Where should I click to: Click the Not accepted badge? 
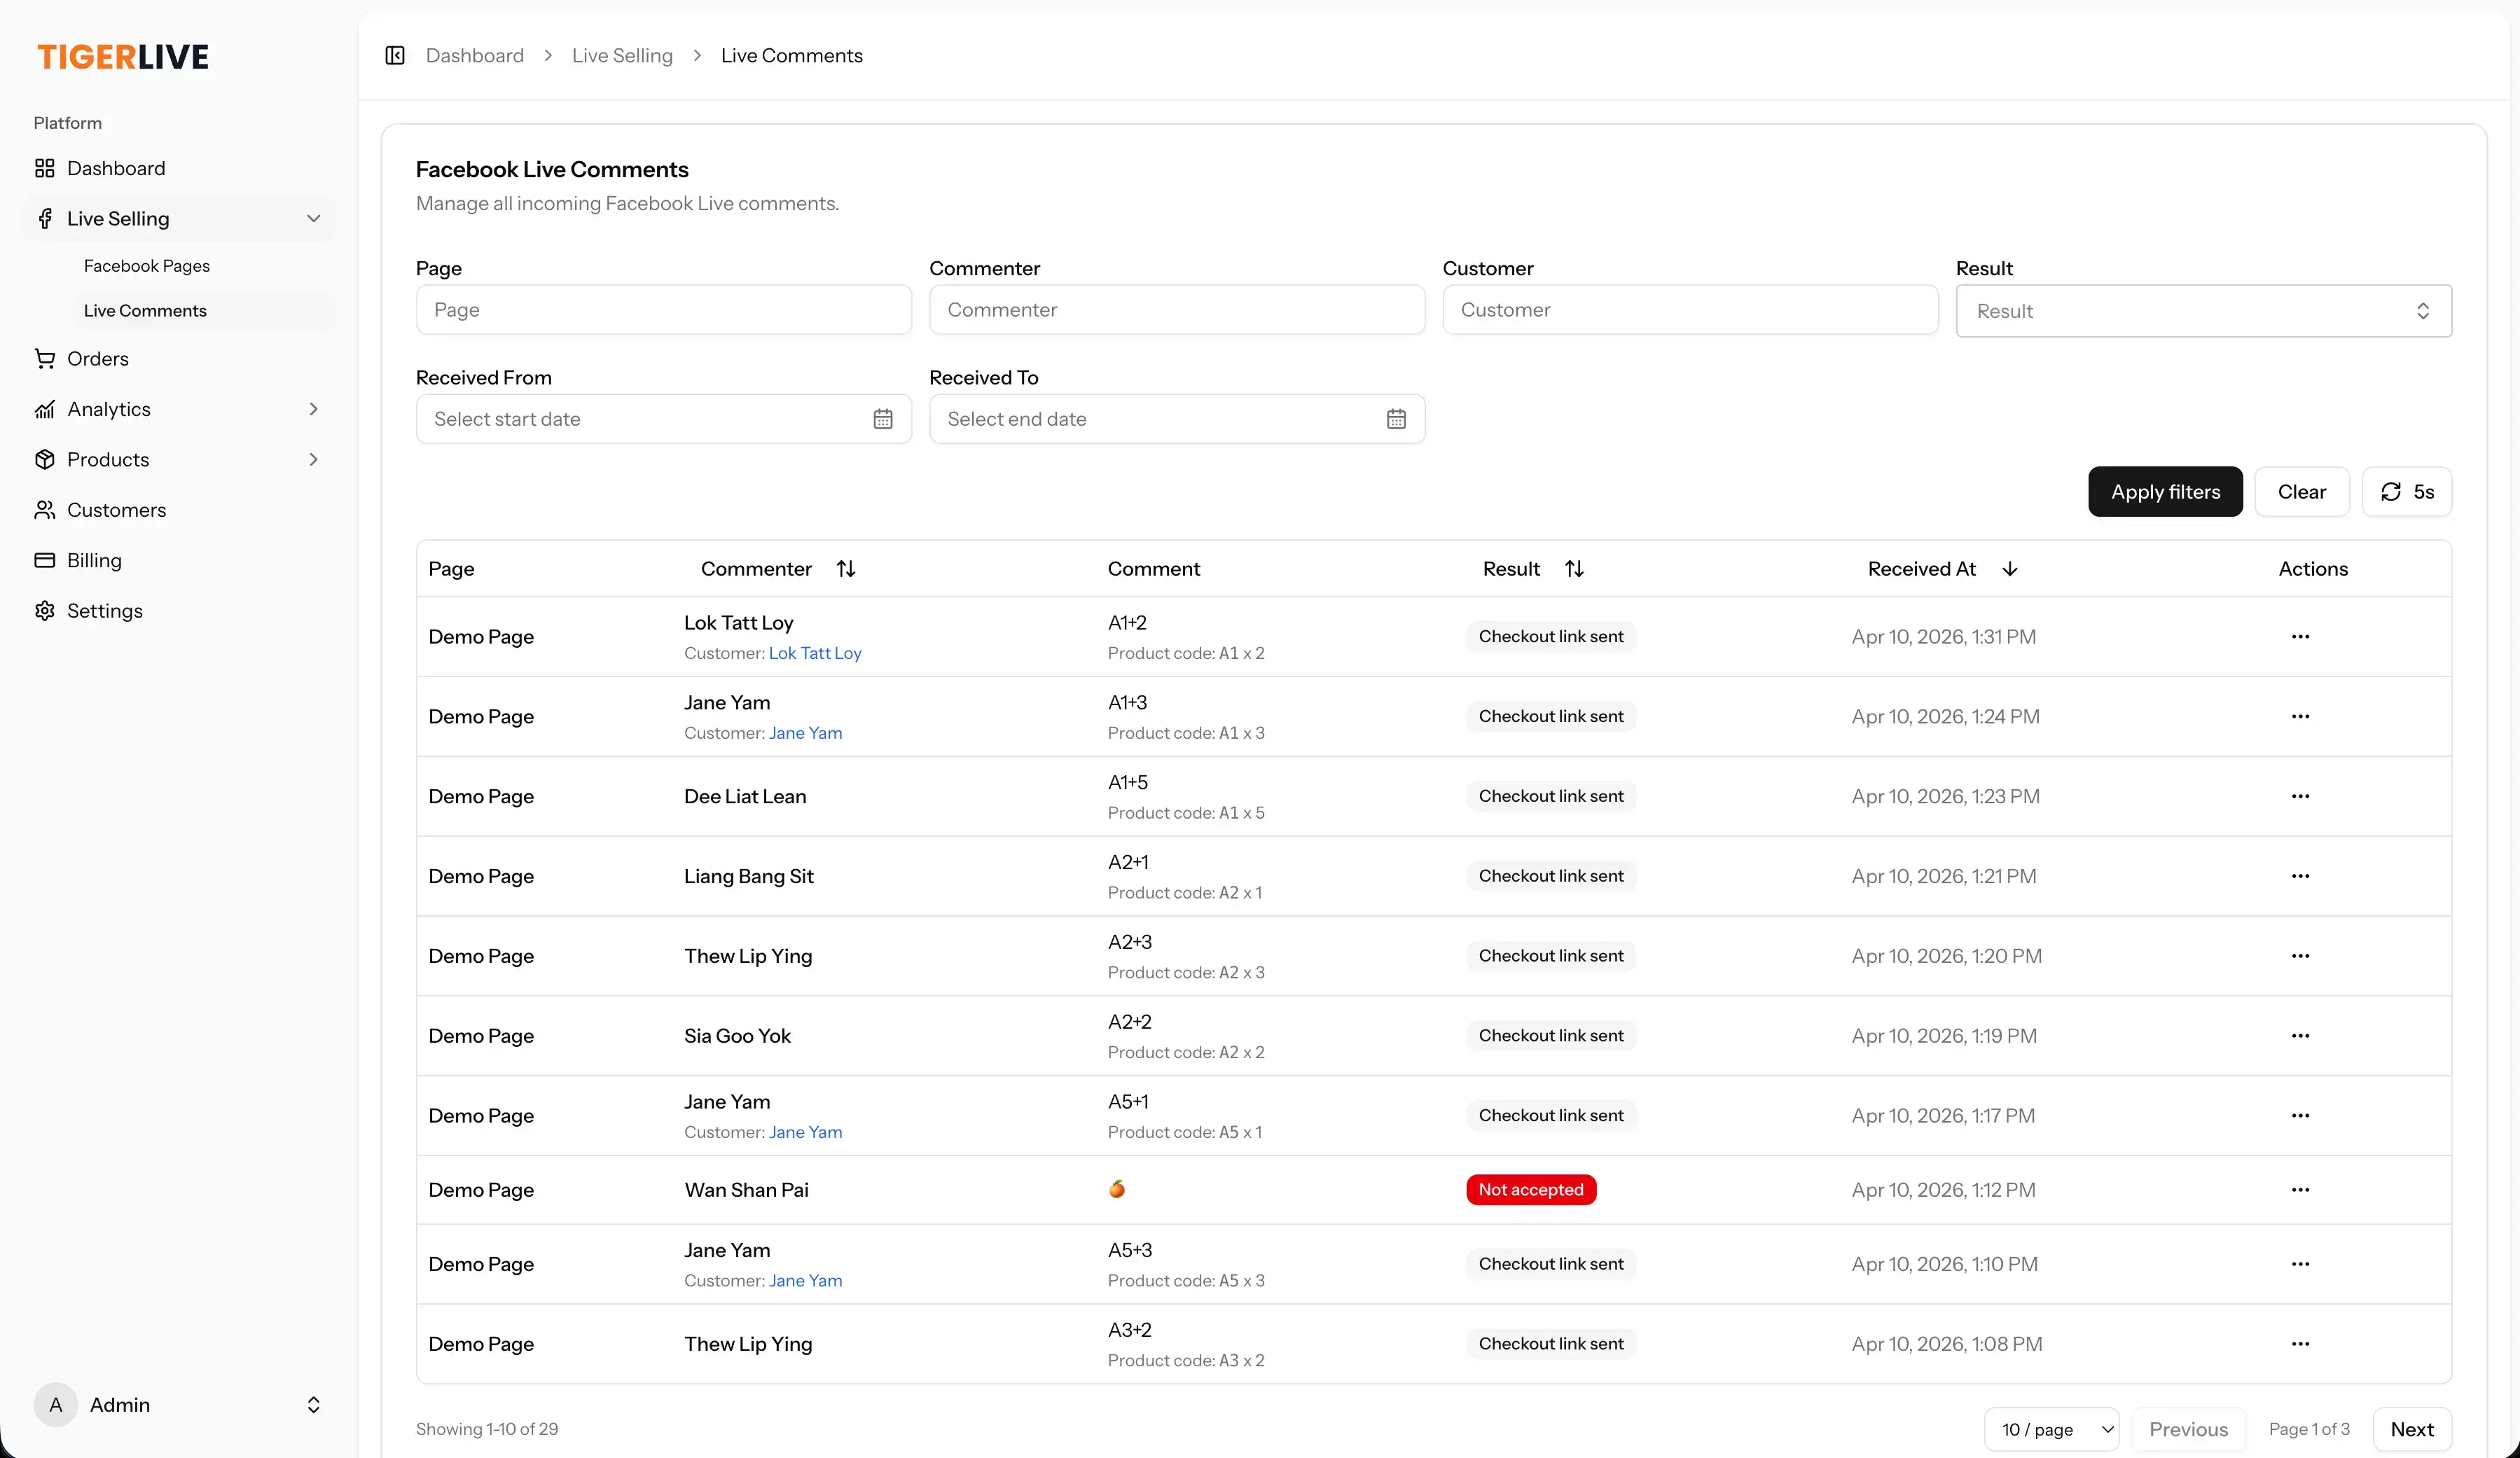(x=1531, y=1189)
